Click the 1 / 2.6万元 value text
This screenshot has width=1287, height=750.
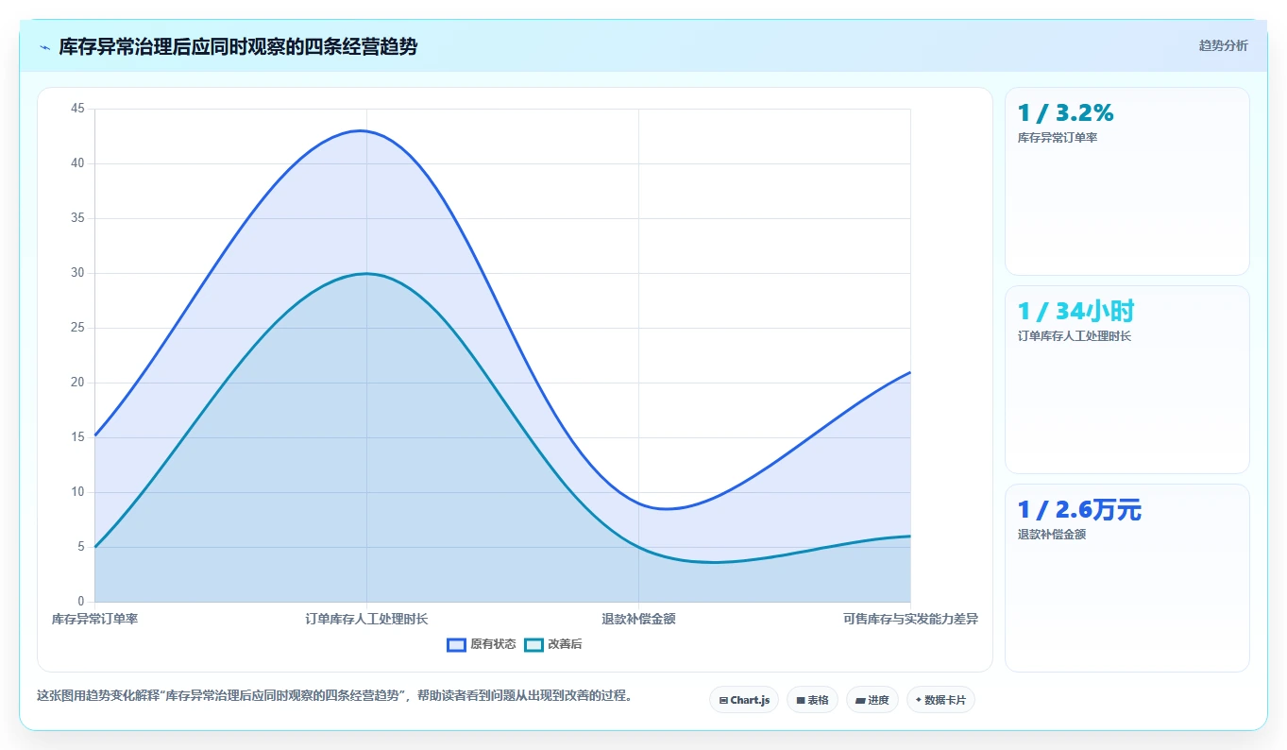tap(1079, 510)
